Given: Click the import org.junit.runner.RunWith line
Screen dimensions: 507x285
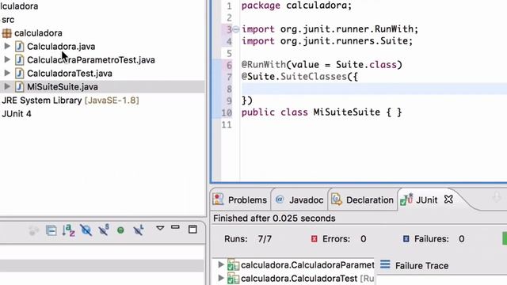Looking at the screenshot, I should tap(330, 29).
